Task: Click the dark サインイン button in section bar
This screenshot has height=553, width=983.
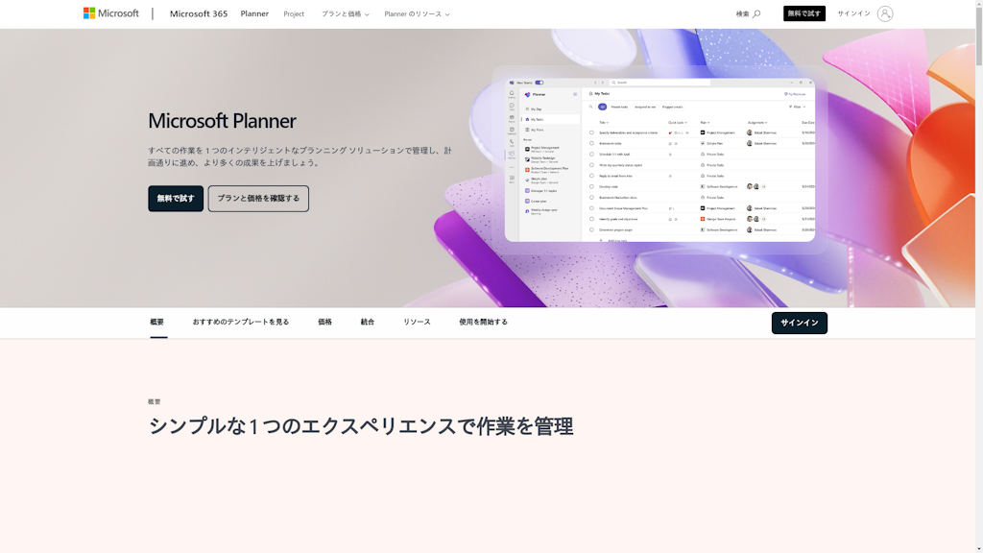Action: [x=800, y=323]
